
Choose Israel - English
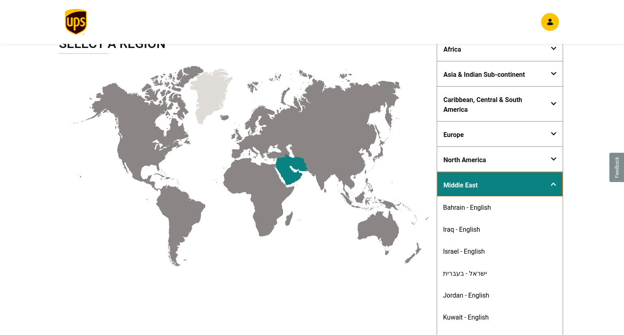click(464, 251)
